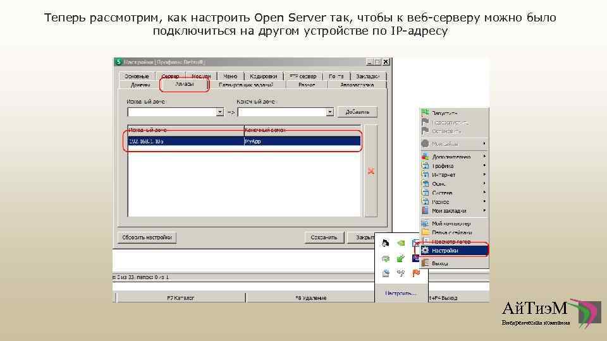Expand the Графика submenu
607x341 pixels.
click(x=454, y=166)
